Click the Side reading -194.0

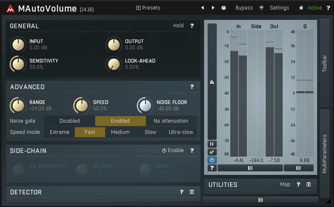[x=256, y=160]
